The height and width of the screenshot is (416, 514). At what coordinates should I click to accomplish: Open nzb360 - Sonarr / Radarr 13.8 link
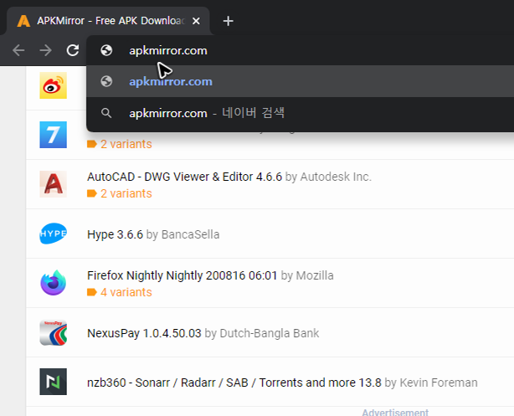coord(234,383)
